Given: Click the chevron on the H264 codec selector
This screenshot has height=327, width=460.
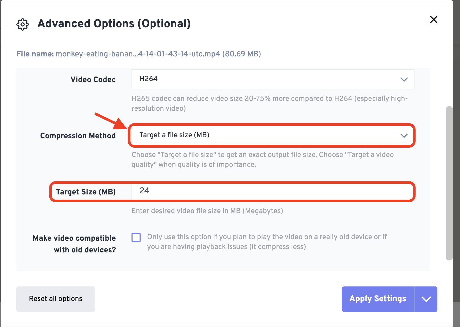Looking at the screenshot, I should [x=404, y=80].
